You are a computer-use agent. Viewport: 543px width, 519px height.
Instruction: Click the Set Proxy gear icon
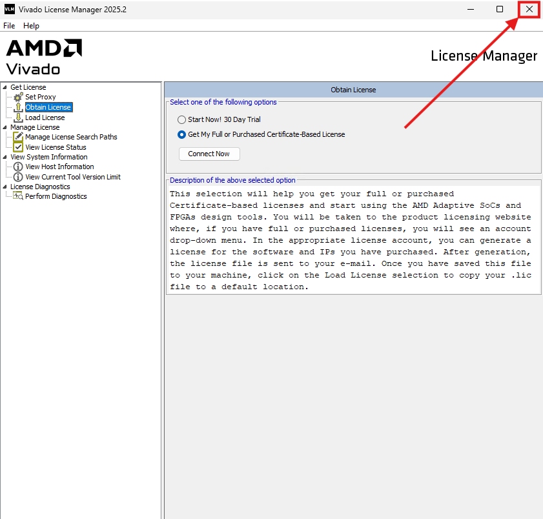point(18,97)
